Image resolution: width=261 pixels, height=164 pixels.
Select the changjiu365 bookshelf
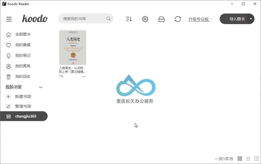click(x=24, y=116)
